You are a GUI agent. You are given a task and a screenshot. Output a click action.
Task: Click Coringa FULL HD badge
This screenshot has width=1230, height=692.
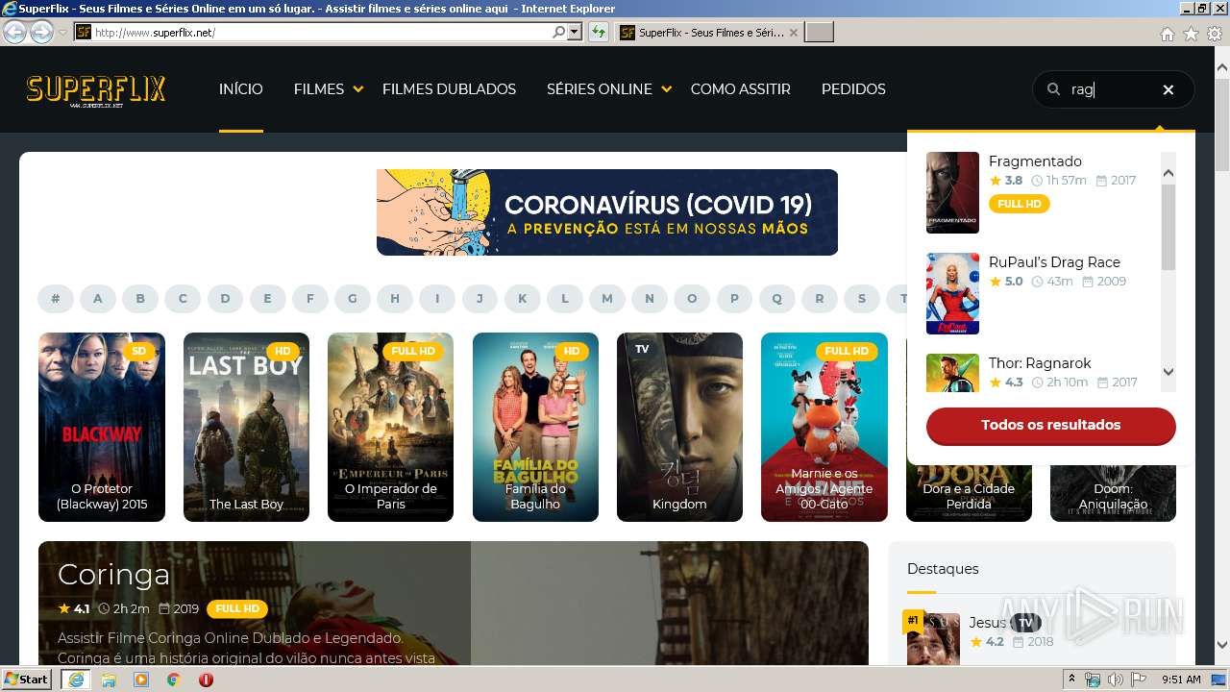tap(237, 608)
